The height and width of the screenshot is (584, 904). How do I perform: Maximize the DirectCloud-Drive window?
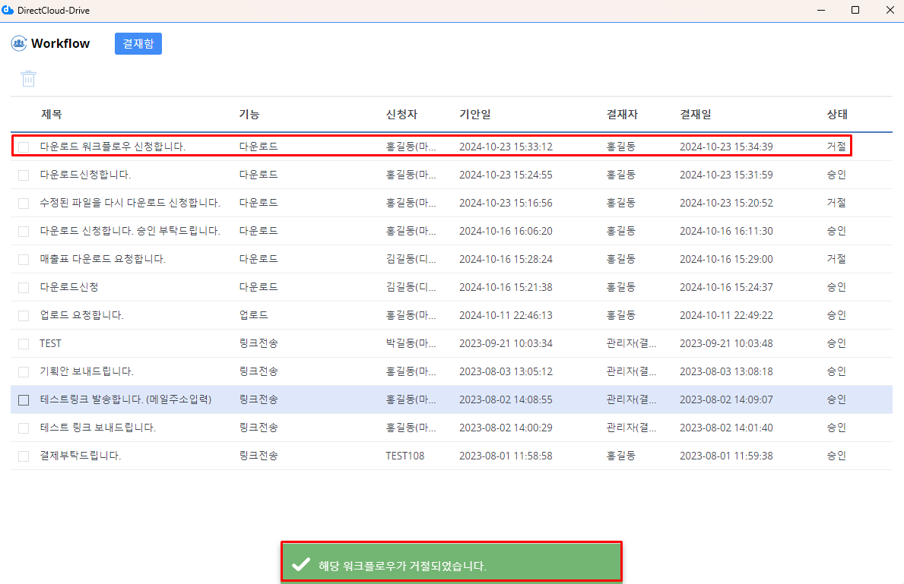click(855, 11)
